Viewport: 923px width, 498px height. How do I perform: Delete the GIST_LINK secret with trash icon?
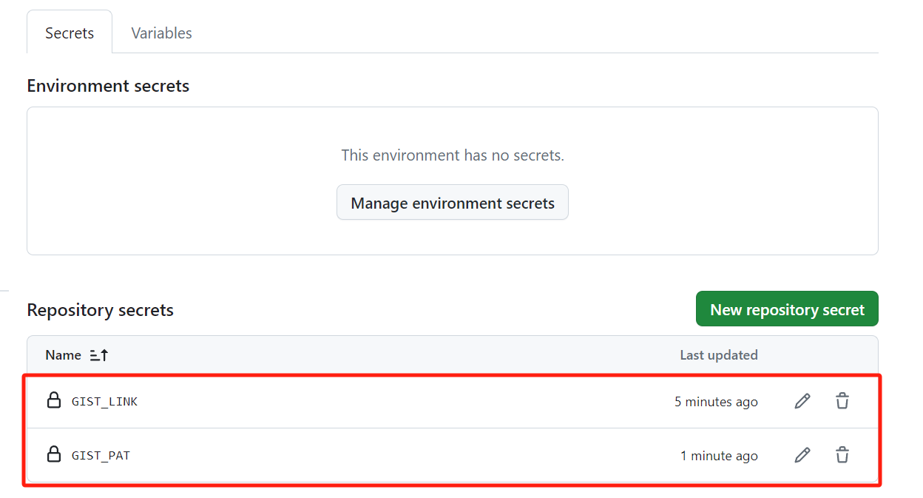tap(842, 401)
